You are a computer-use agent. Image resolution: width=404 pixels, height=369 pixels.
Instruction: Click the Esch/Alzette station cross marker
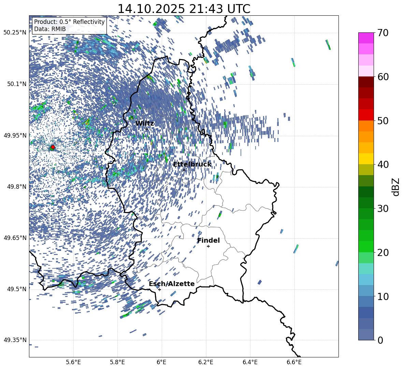(159, 289)
